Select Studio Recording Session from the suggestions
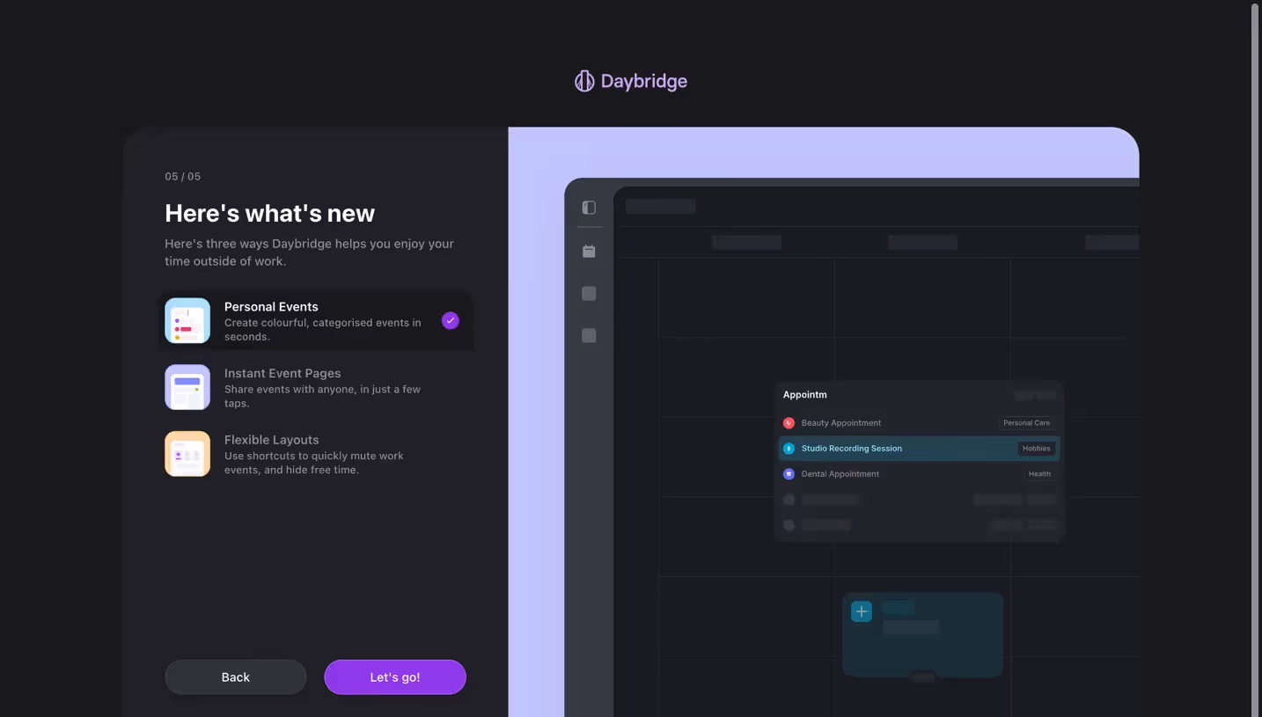This screenshot has height=717, width=1262. coord(851,448)
